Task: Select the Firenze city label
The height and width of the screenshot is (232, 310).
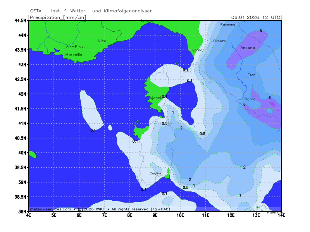Action: pos(219,41)
